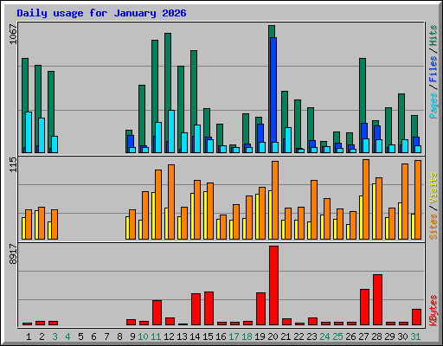
Task: Click the 'Daily usage for January 2026' title
Action: click(x=101, y=13)
